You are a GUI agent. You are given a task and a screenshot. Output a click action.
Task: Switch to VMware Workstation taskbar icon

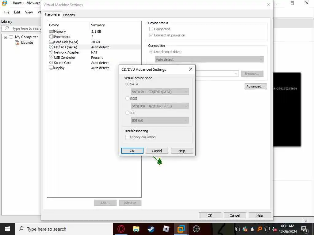[x=181, y=229]
